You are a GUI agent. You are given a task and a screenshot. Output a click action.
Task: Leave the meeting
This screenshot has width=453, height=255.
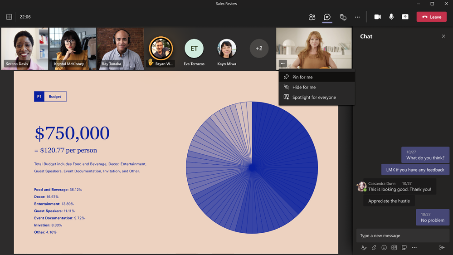[431, 17]
